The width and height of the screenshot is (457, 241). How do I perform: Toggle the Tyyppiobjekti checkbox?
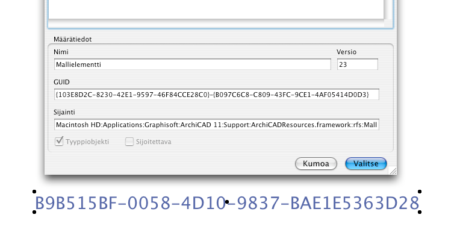click(x=60, y=142)
